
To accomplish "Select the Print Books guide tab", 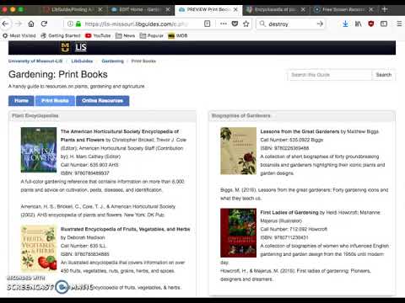I will (55, 101).
